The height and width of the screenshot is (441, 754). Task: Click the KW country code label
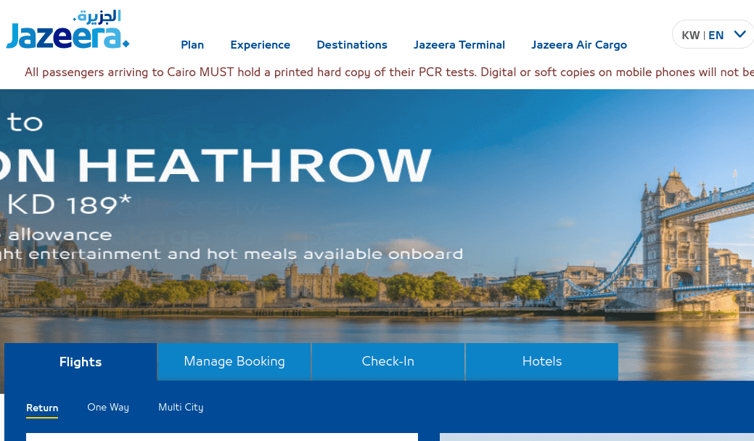(690, 35)
